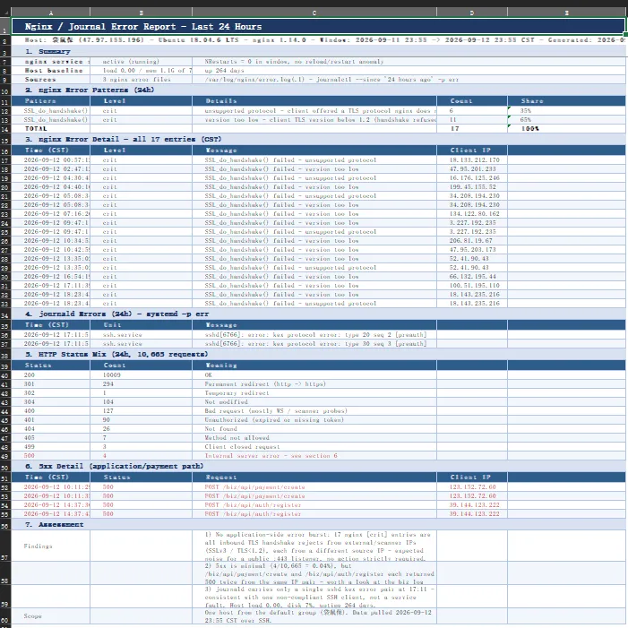Click the 'Share' header cell
Image resolution: width=628 pixels, height=628 pixels.
566,101
